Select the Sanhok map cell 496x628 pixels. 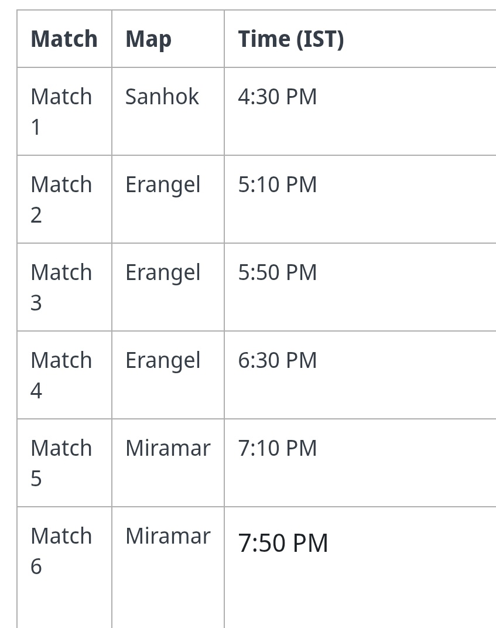(x=162, y=97)
